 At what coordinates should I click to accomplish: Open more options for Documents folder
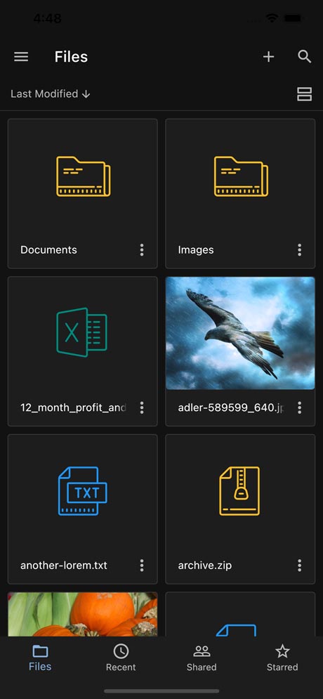(x=142, y=249)
